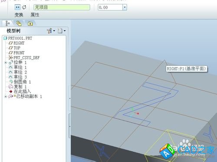Select the RIGHT datum plane in tree

point(19,43)
